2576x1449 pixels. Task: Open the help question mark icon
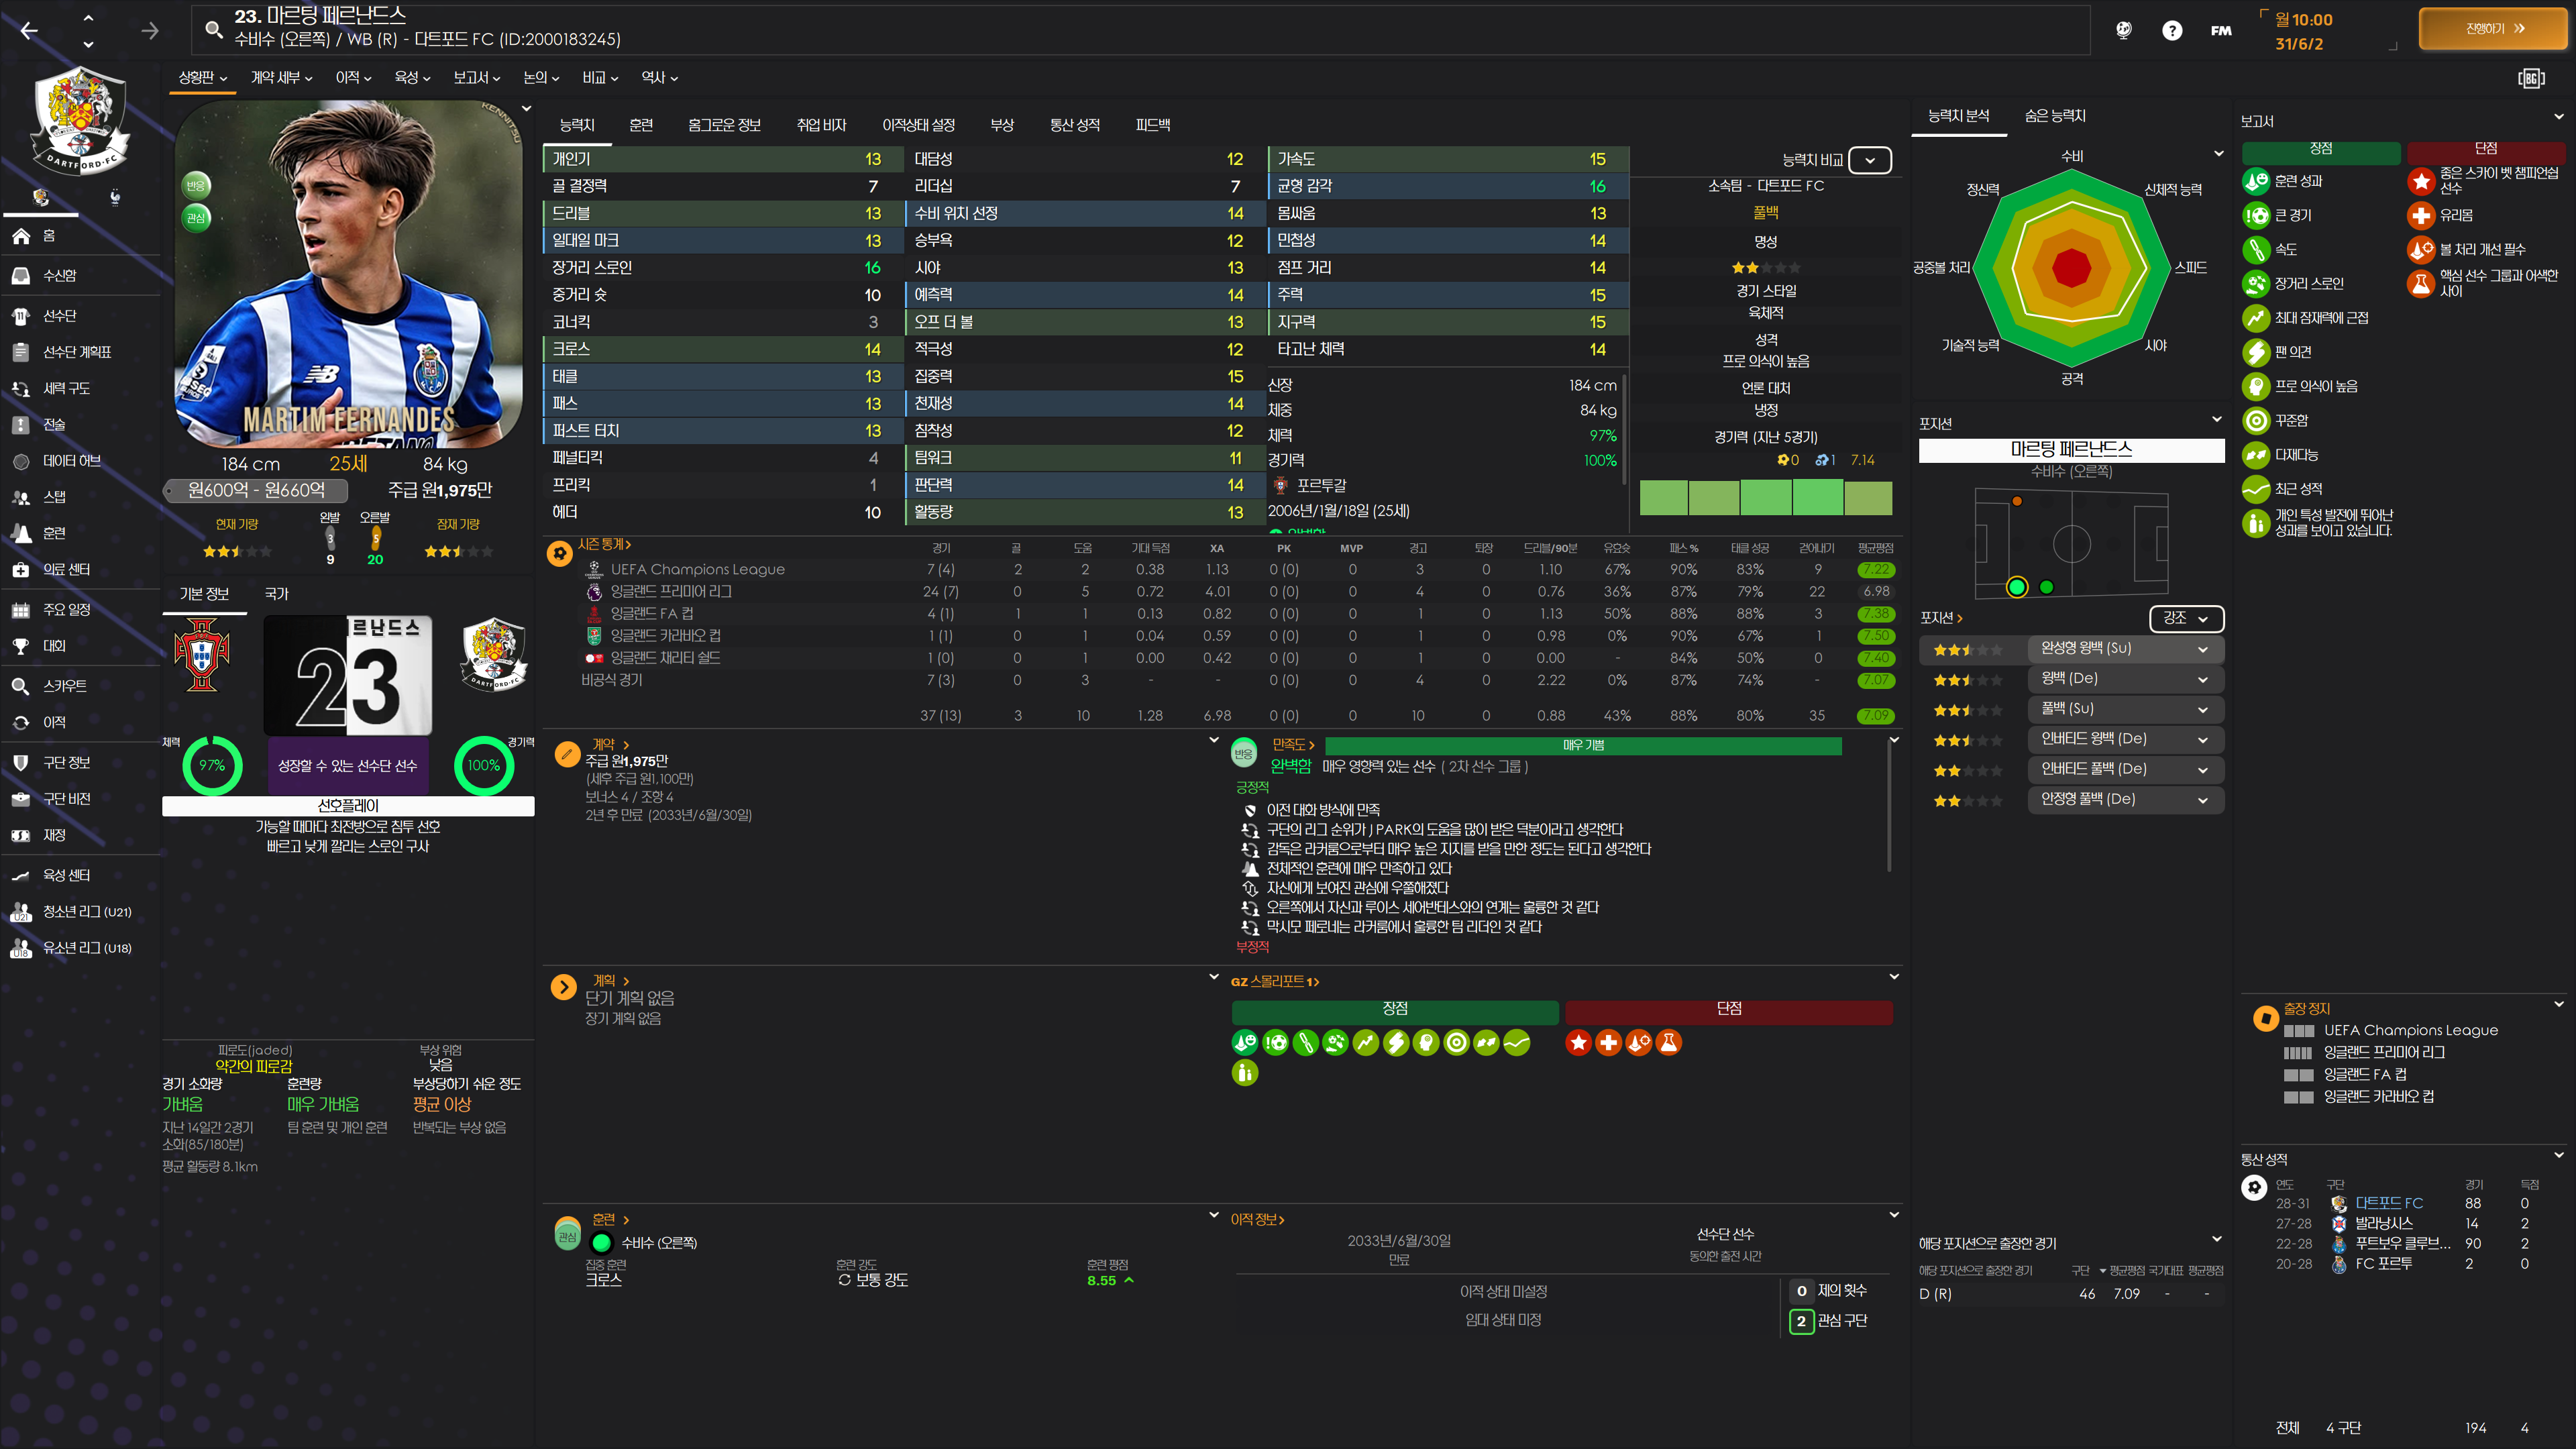point(2172,30)
